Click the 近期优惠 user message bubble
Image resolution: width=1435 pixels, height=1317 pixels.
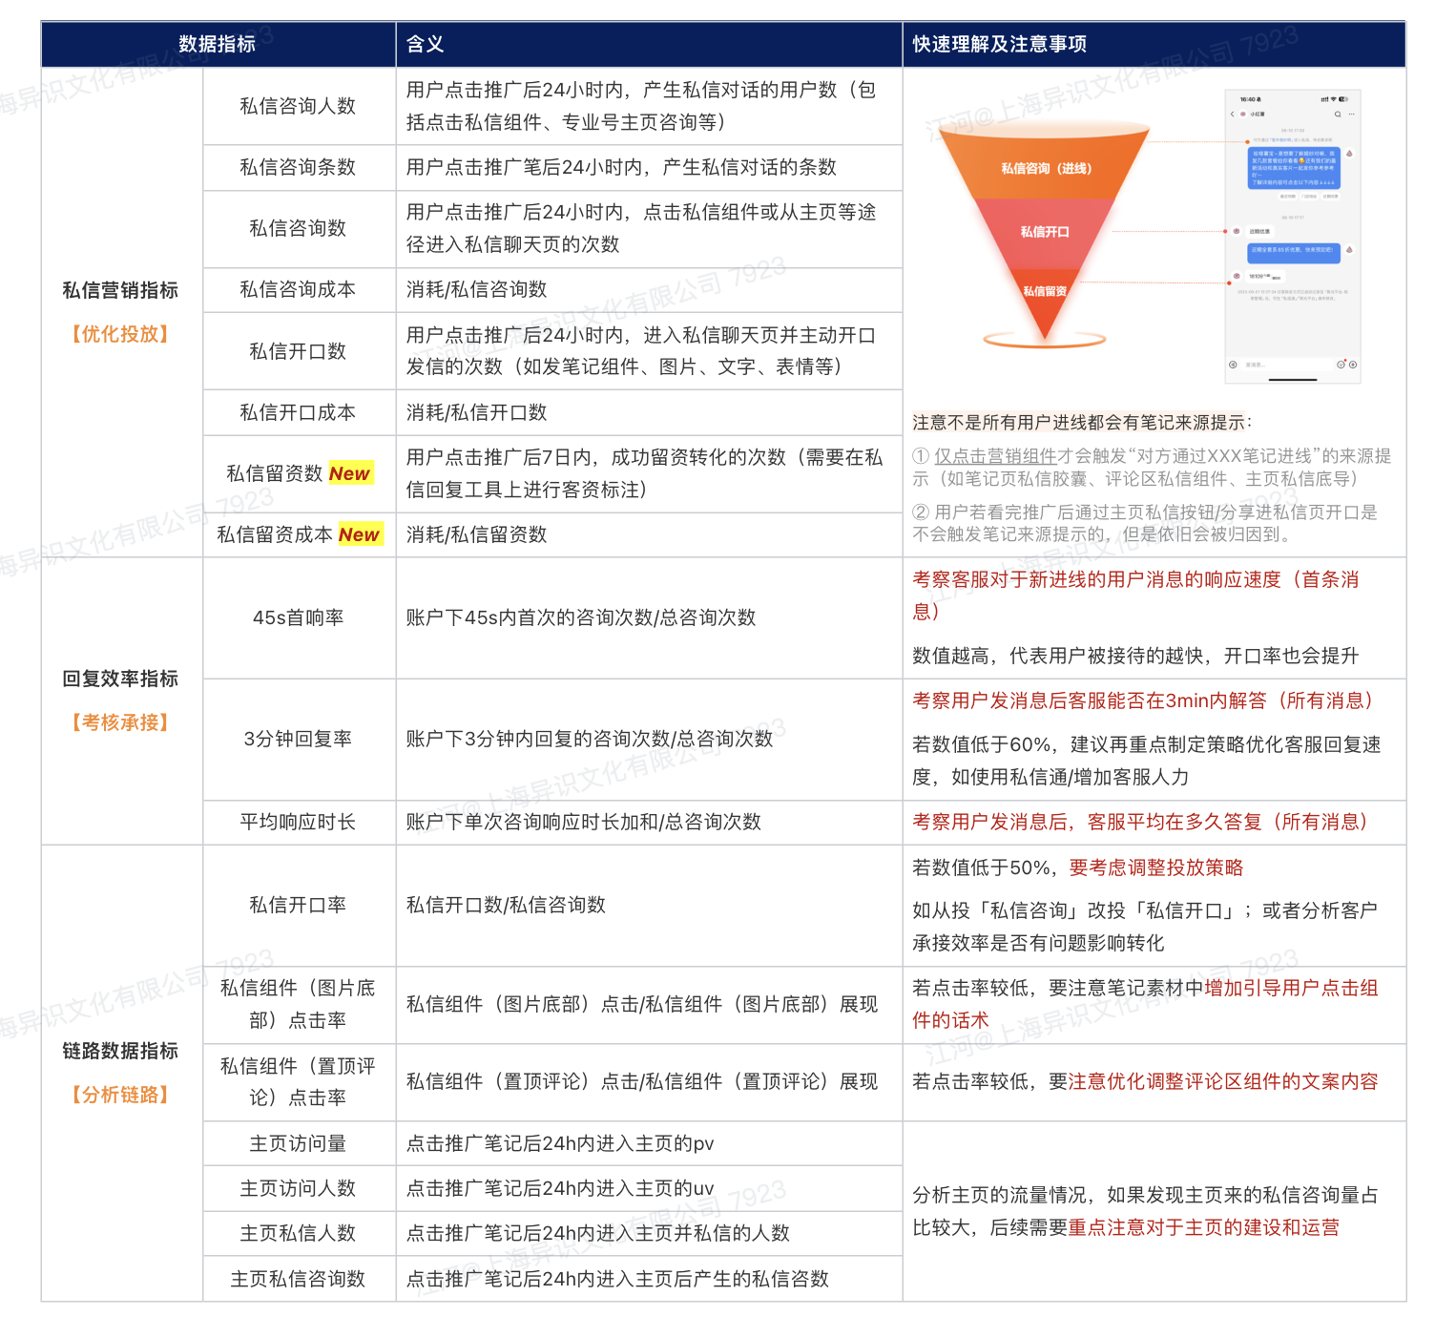point(1259,231)
